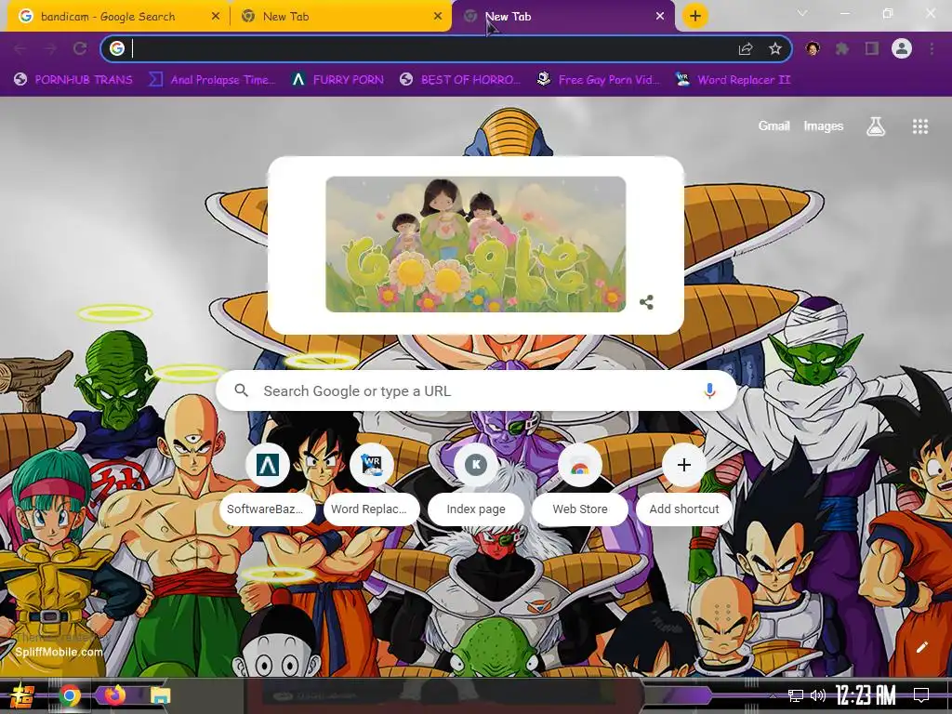Open Chrome from the taskbar
Image resolution: width=952 pixels, height=714 pixels.
pos(69,695)
